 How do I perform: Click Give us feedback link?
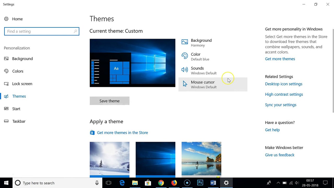coord(280,155)
